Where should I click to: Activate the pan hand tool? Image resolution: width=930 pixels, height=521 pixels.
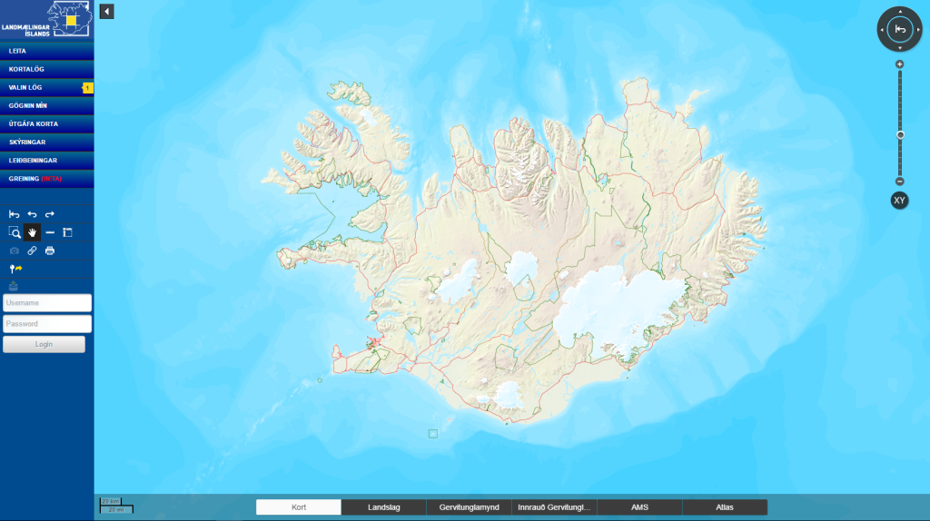(32, 232)
